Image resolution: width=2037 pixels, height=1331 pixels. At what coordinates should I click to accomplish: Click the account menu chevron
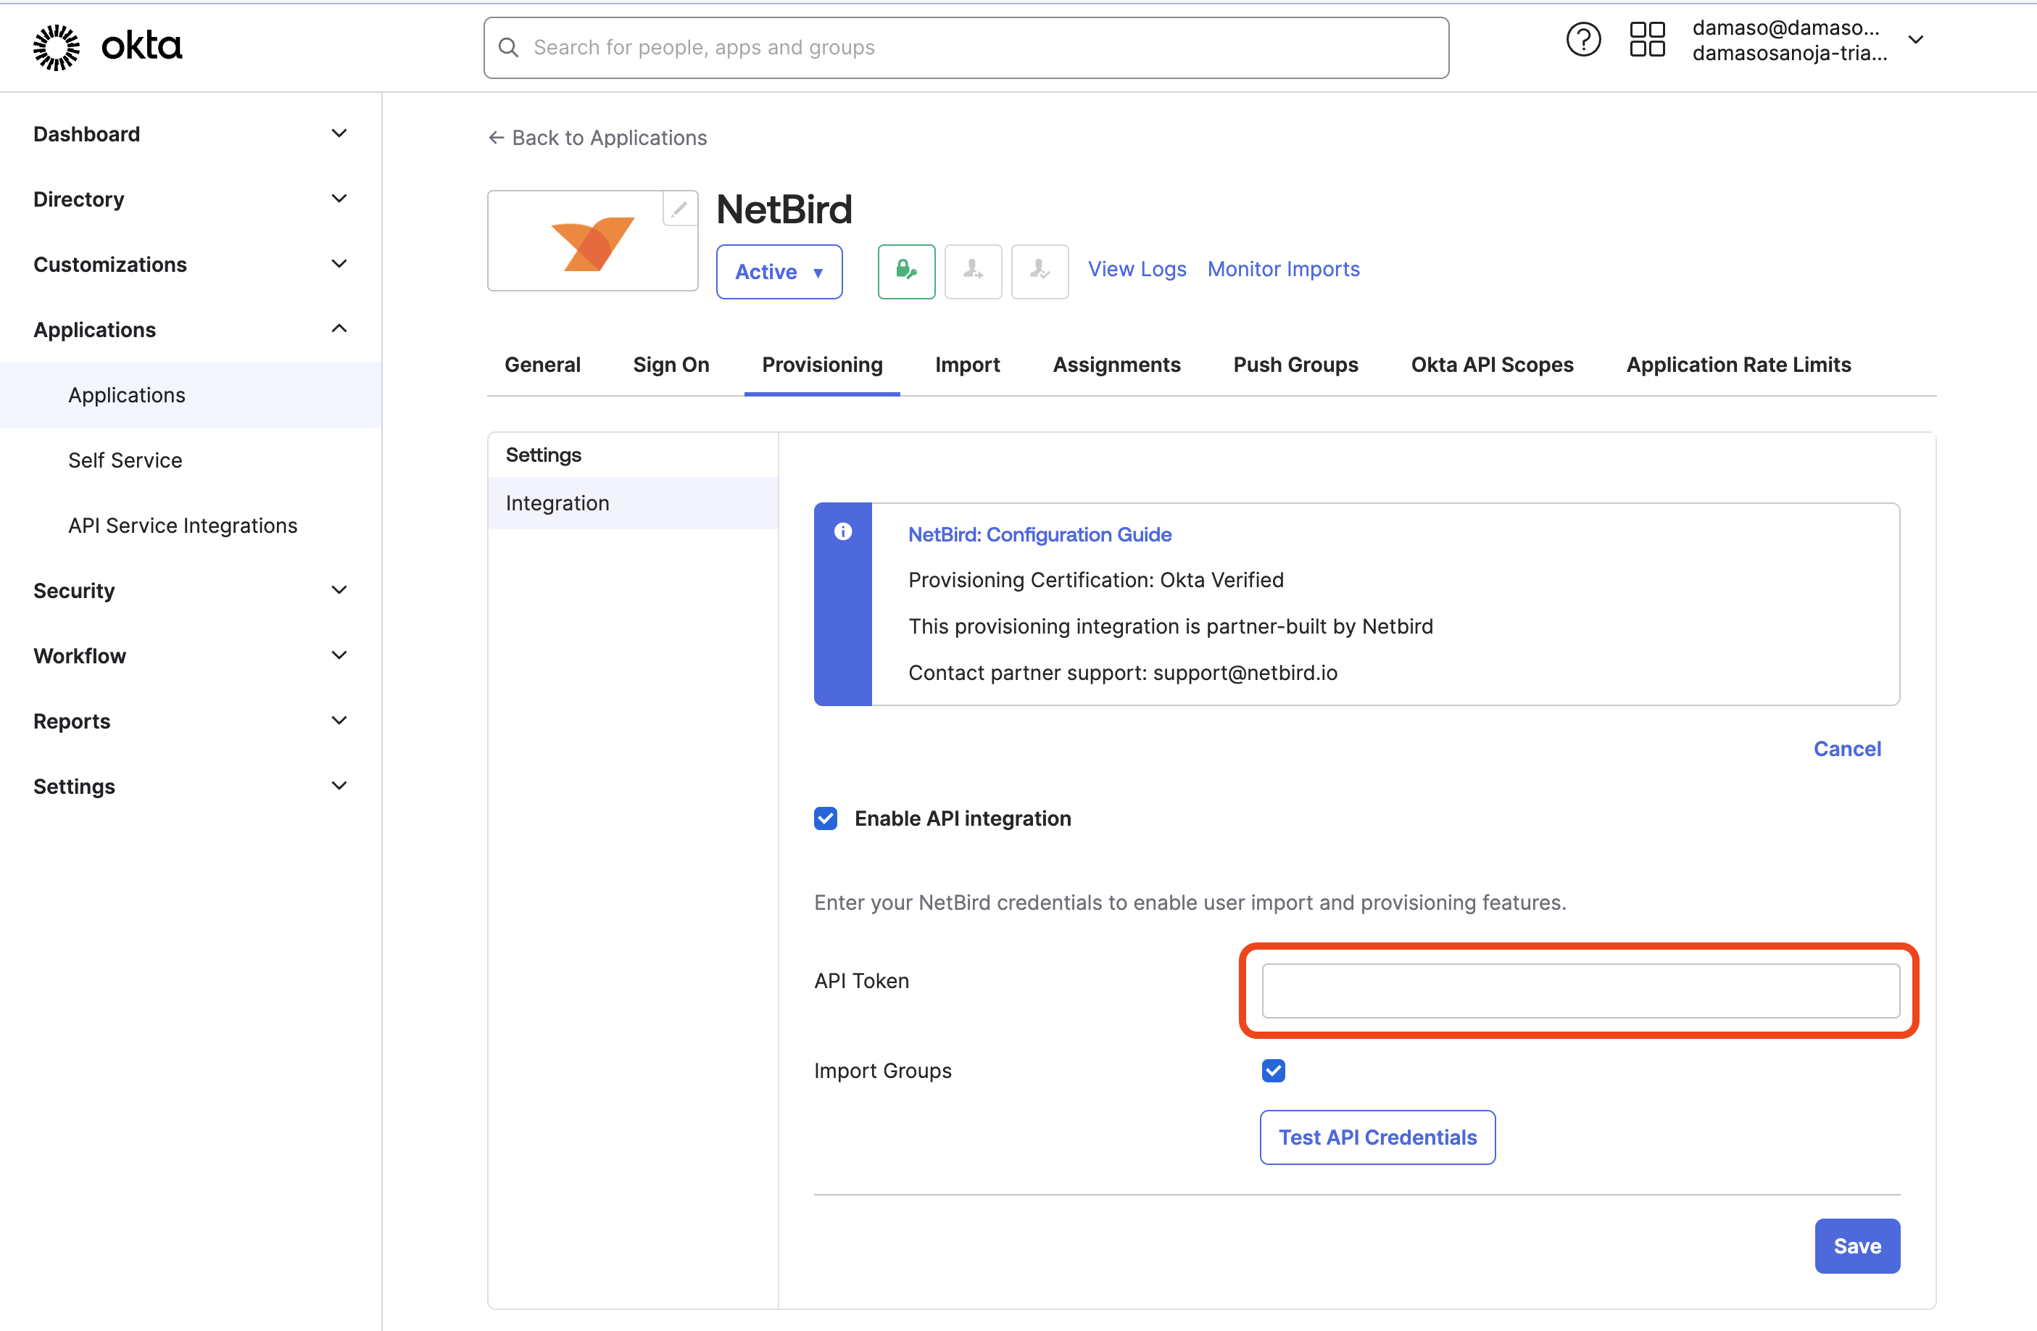1917,39
